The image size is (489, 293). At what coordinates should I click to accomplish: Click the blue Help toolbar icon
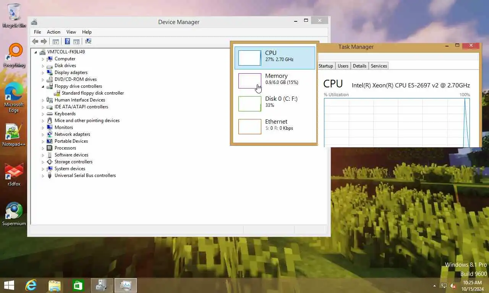coord(67,41)
